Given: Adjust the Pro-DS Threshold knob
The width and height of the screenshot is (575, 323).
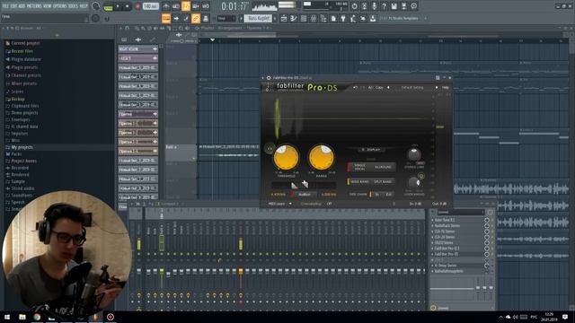Looking at the screenshot, I should tap(286, 158).
